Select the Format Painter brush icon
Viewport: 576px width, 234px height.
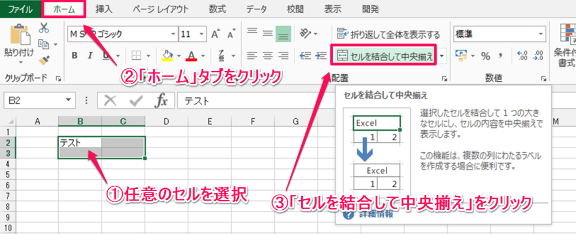point(44,59)
